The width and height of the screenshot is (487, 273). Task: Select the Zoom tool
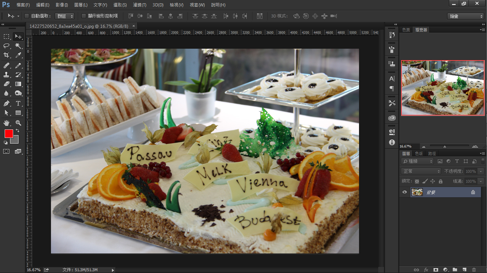(x=18, y=123)
